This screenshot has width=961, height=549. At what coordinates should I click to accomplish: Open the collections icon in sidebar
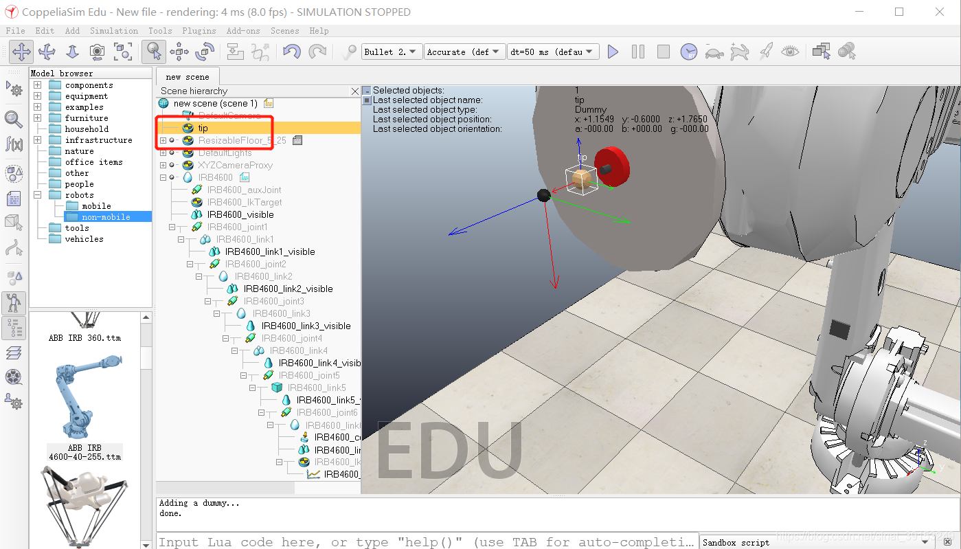coord(14,174)
